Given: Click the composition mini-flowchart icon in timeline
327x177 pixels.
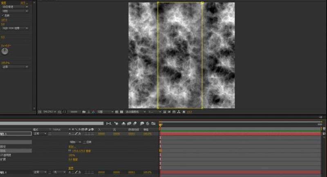Looking at the screenshot, I should pyautogui.click(x=109, y=123).
